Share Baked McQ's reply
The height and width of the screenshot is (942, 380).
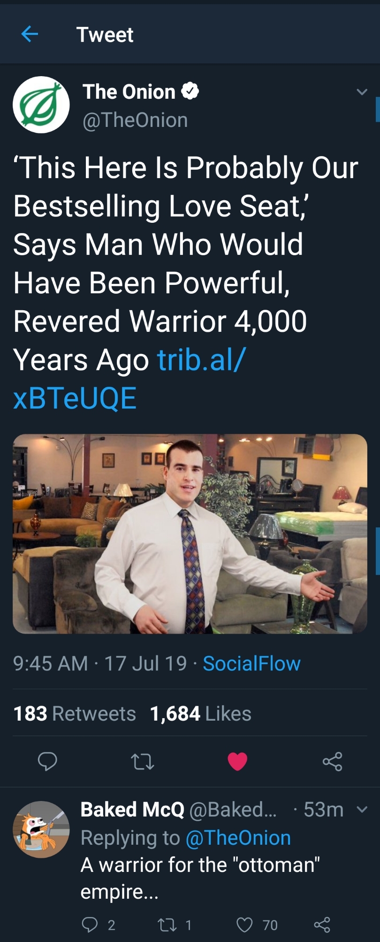tap(322, 925)
